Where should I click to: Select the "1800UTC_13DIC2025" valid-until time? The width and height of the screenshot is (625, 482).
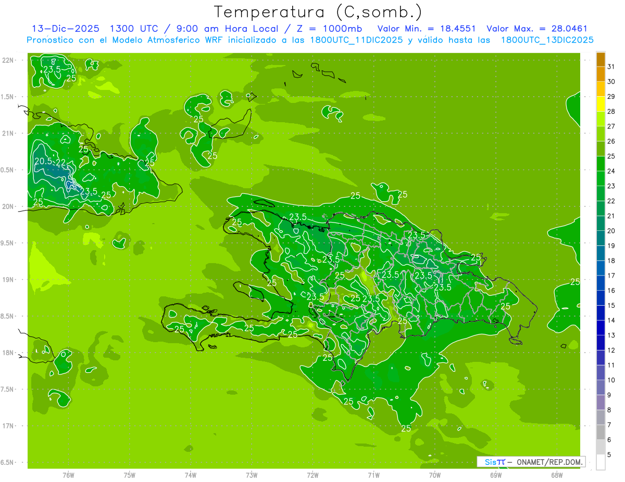click(x=547, y=40)
